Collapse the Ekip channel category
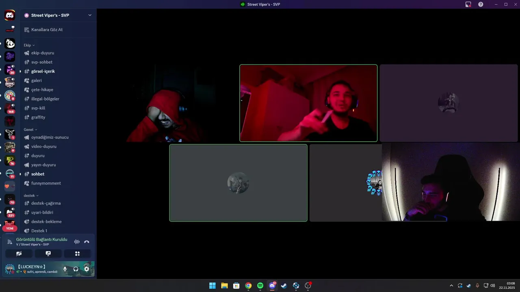520x292 pixels. pos(29,45)
